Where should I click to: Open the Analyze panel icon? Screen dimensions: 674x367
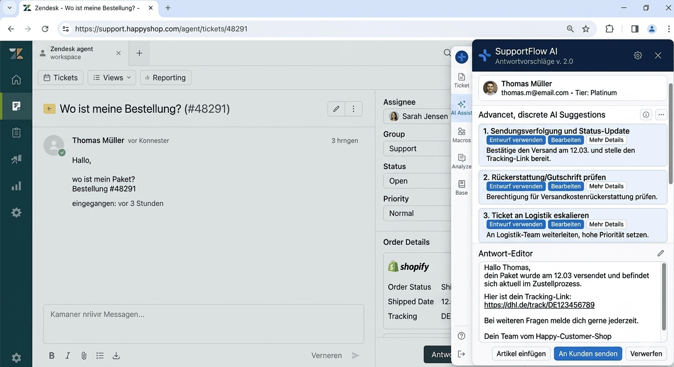pyautogui.click(x=462, y=161)
